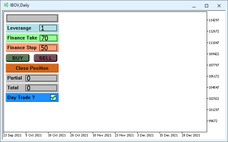Click the Finance Stop value field
The image size is (228, 142).
pyautogui.click(x=48, y=48)
